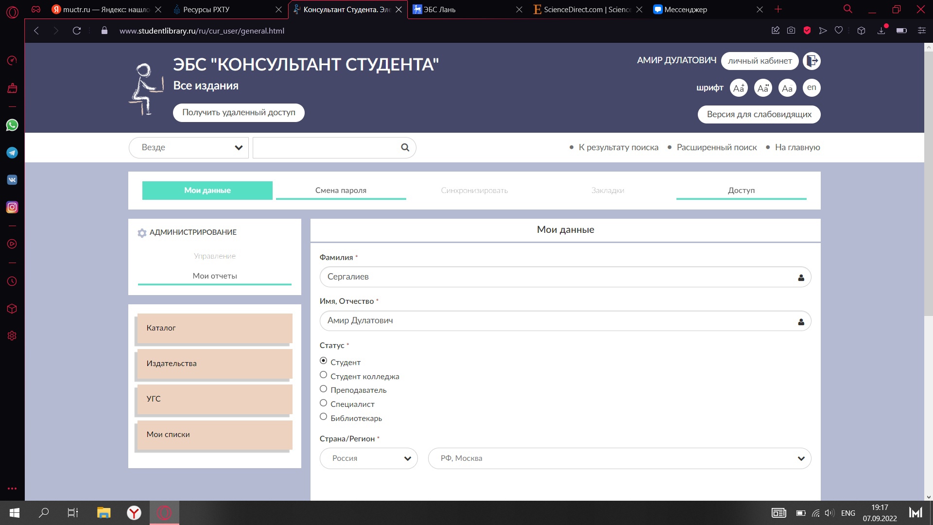Open VK in Opera sidebar

12,180
